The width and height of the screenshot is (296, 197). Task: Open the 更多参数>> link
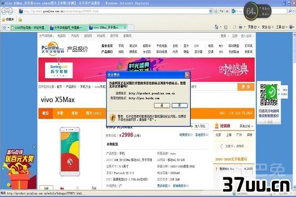click(x=163, y=186)
